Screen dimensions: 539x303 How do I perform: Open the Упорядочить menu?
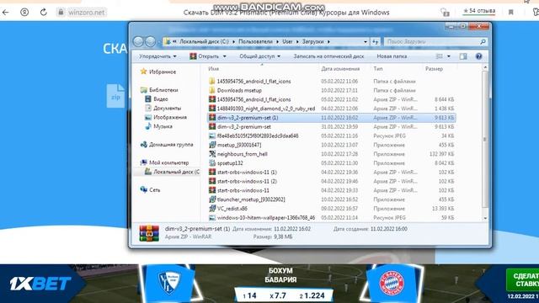pyautogui.click(x=157, y=56)
